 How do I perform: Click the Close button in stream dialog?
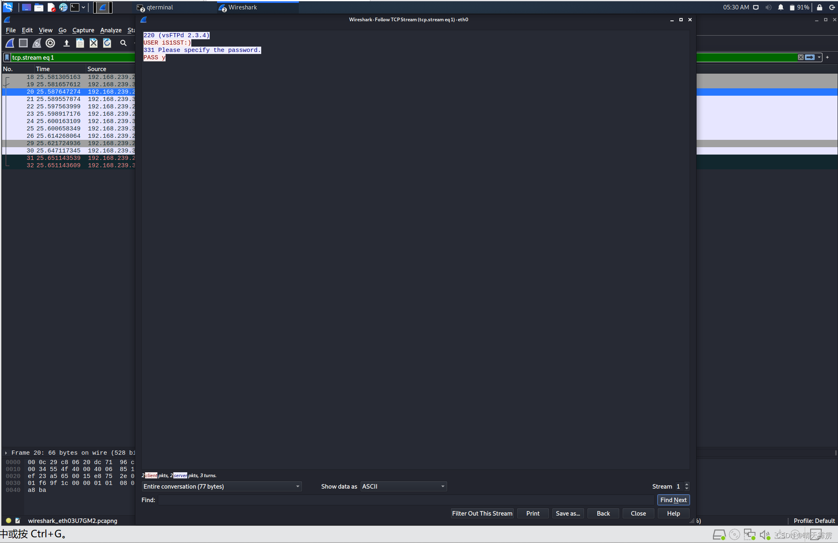point(638,513)
